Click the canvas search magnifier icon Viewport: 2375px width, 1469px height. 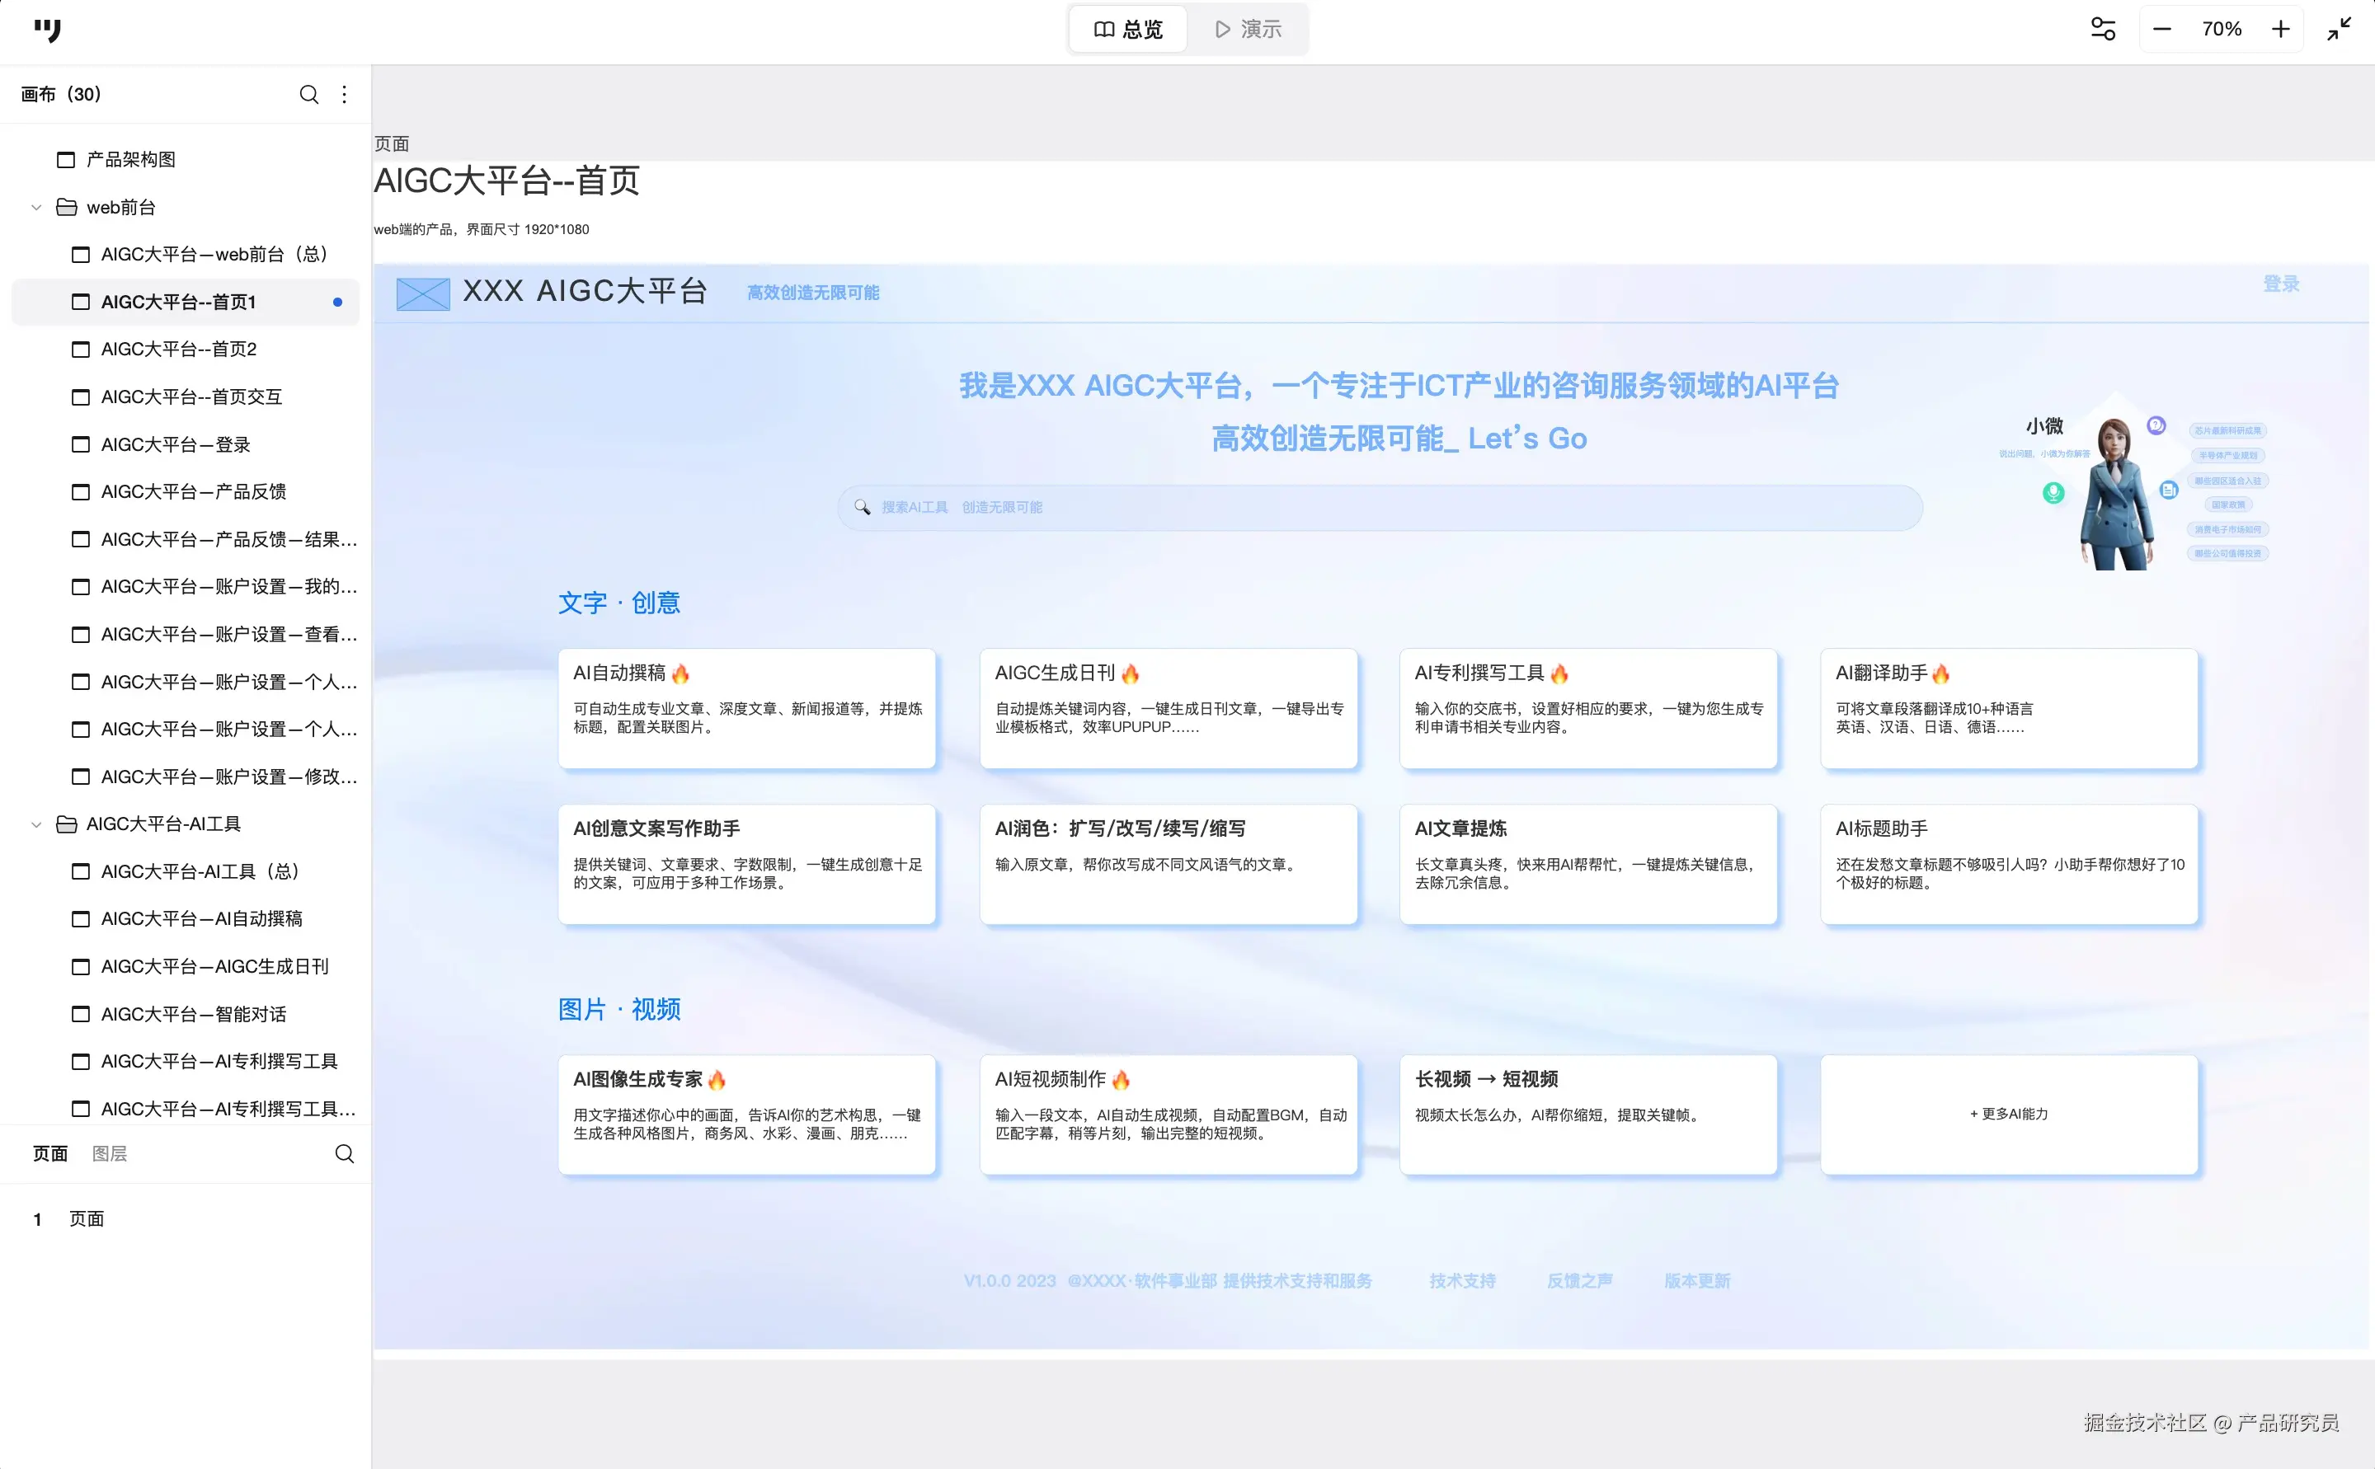coord(308,94)
